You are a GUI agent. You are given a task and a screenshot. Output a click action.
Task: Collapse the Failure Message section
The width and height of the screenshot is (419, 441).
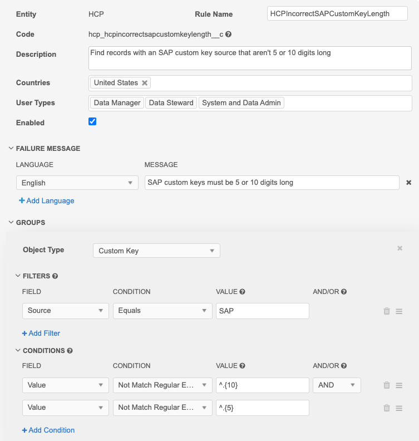coord(11,149)
